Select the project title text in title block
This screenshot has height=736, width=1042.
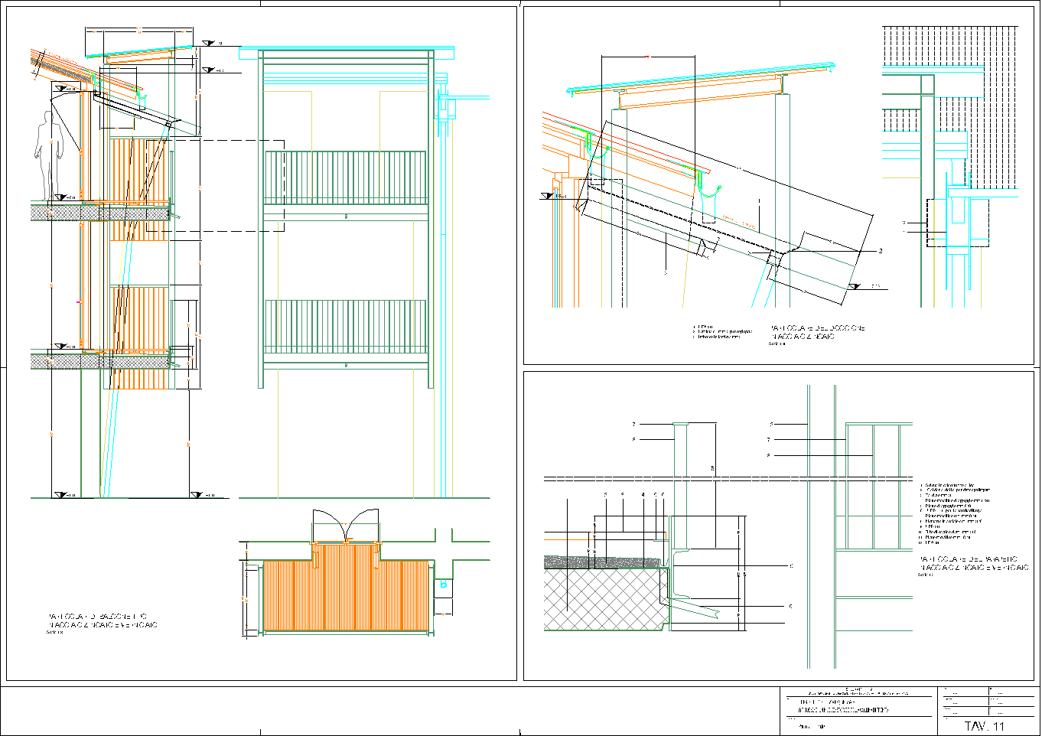tap(843, 706)
